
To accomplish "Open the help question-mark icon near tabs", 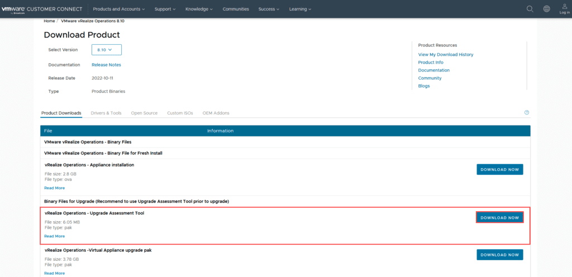I will coord(526,113).
